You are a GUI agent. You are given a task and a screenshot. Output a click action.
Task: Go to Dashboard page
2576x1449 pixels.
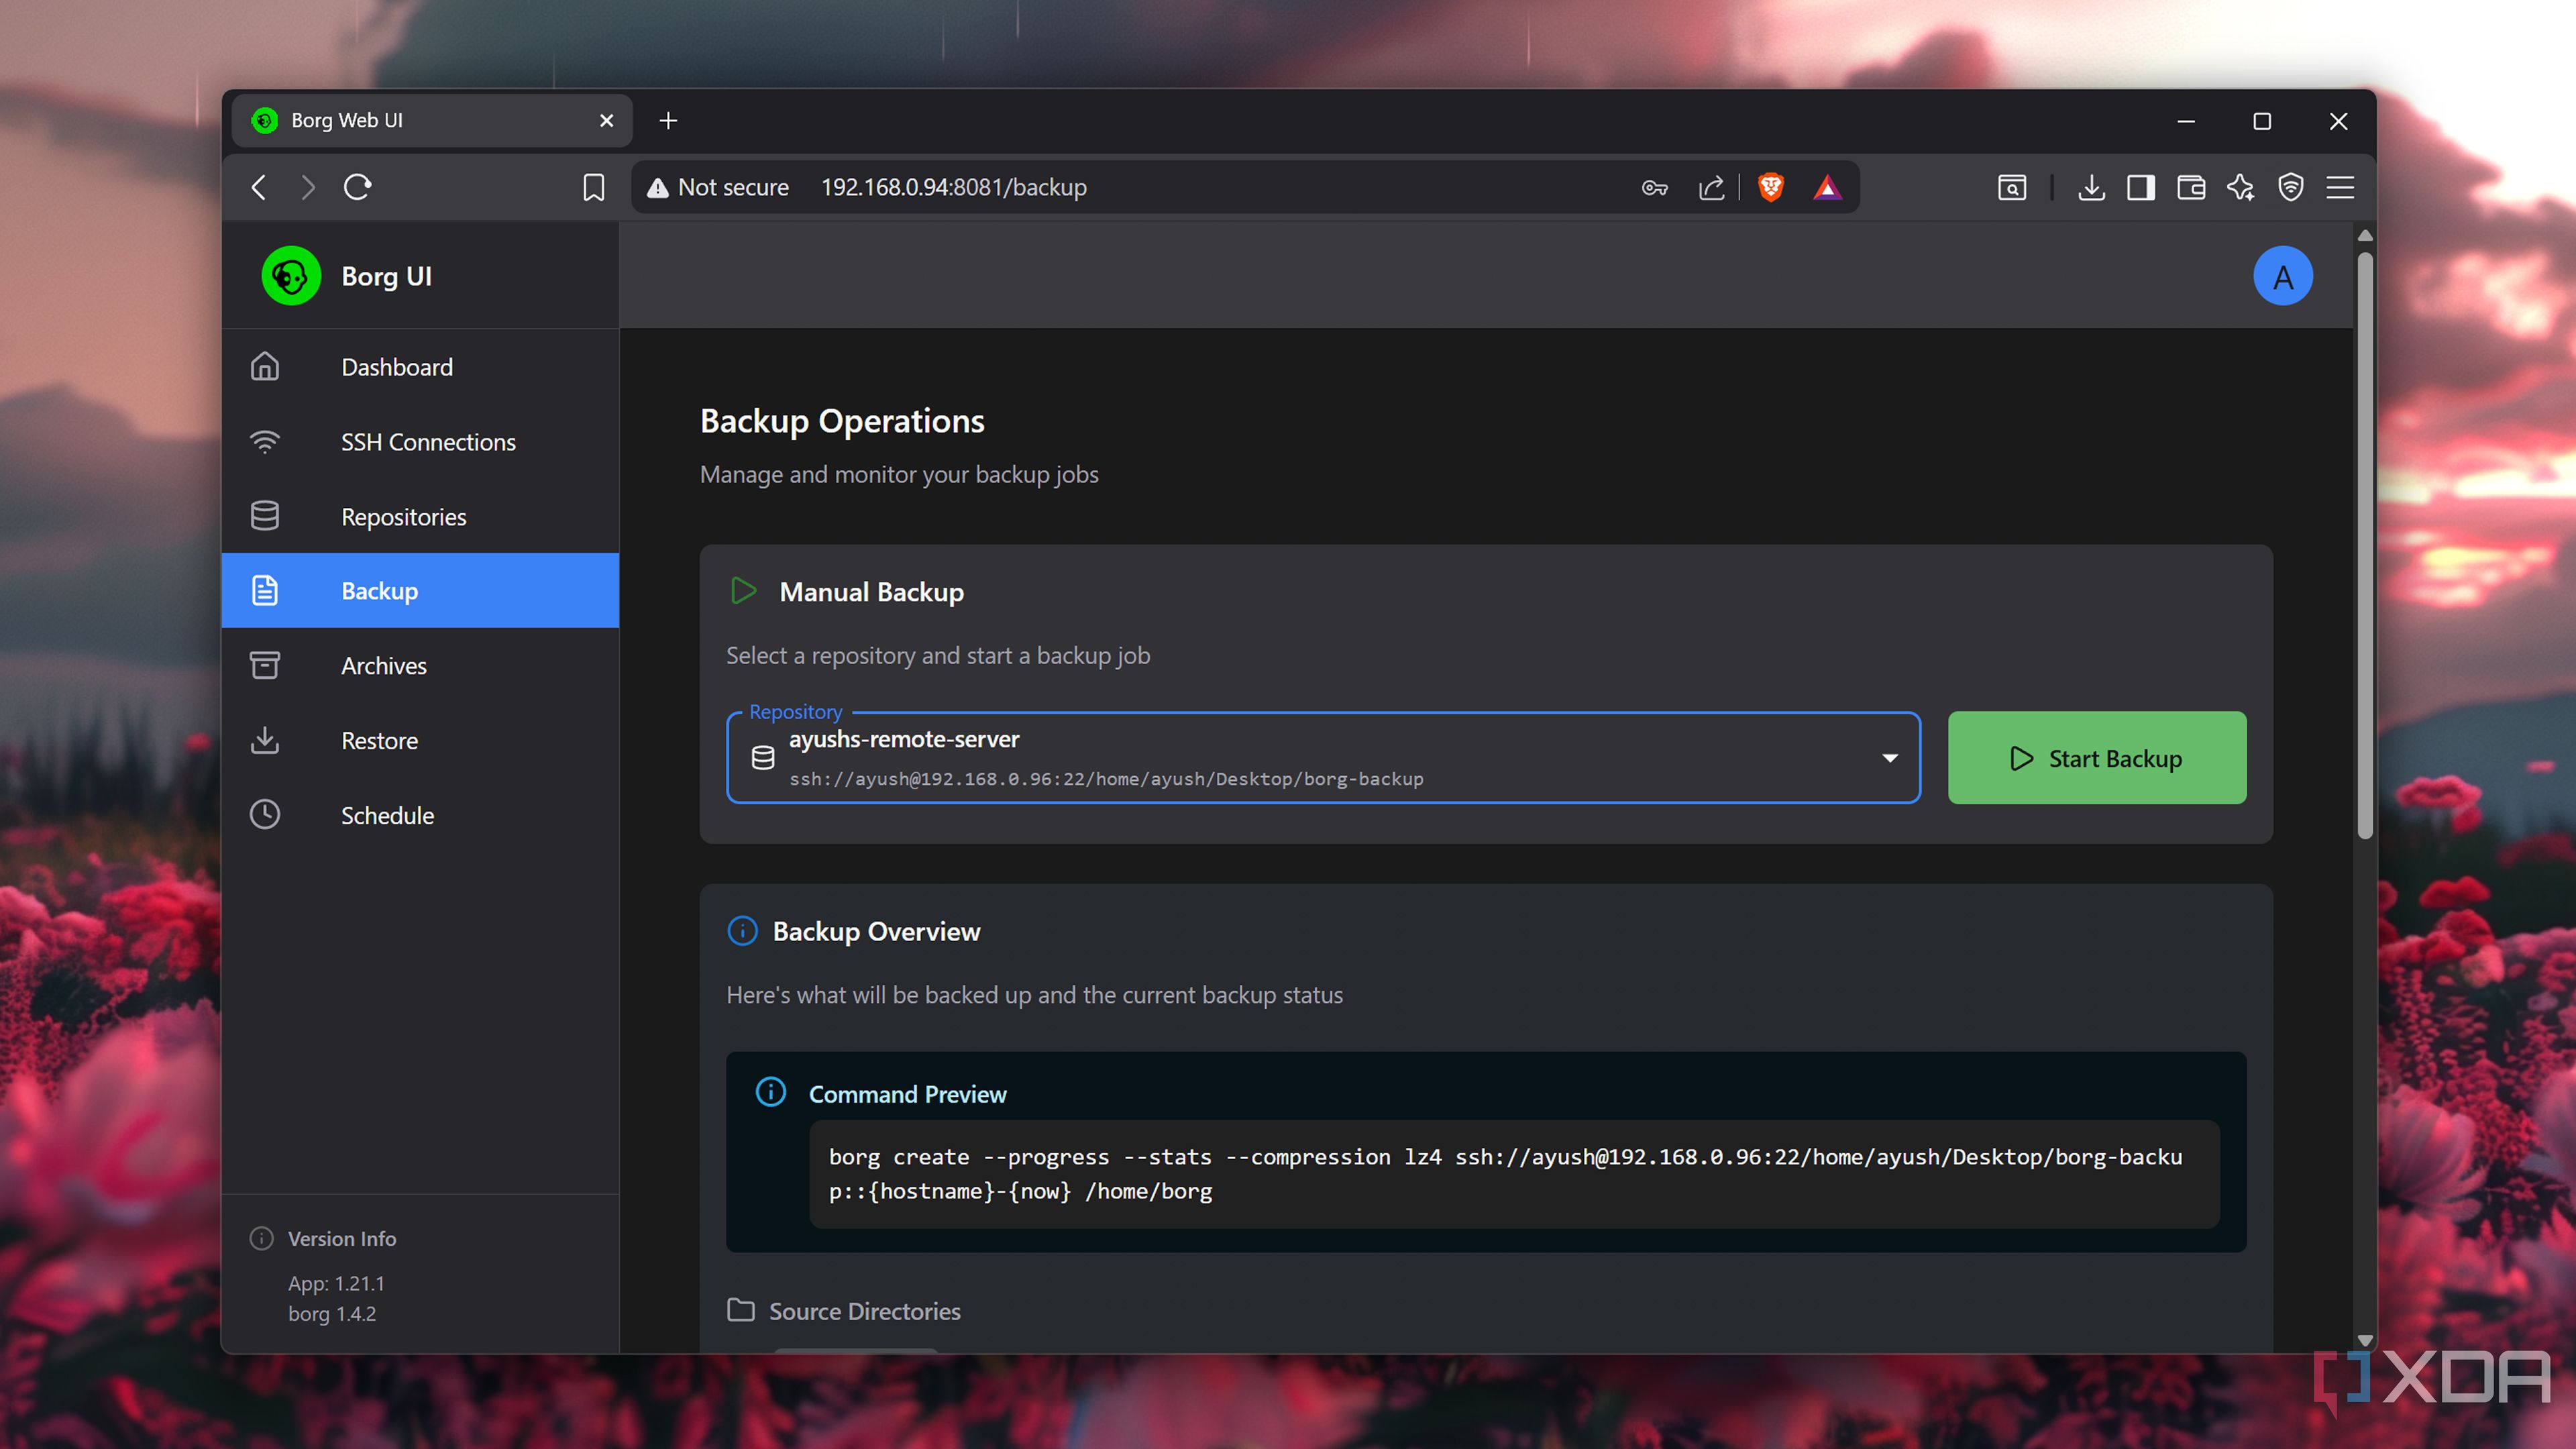(420, 367)
